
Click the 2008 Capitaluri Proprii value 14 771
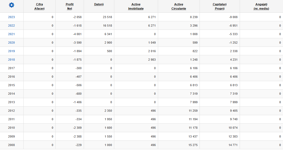(x=233, y=145)
